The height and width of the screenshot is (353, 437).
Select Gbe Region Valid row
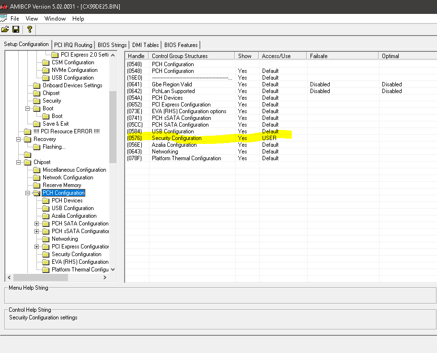pos(281,84)
